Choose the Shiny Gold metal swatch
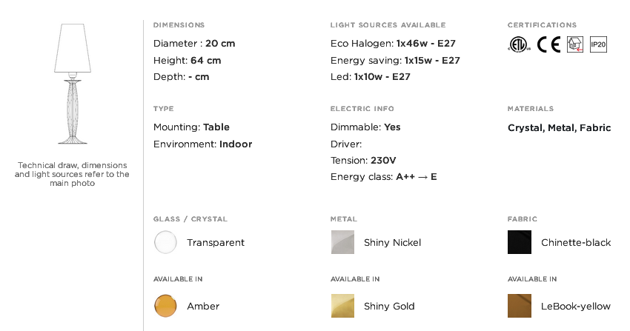The image size is (630, 331). click(x=342, y=306)
